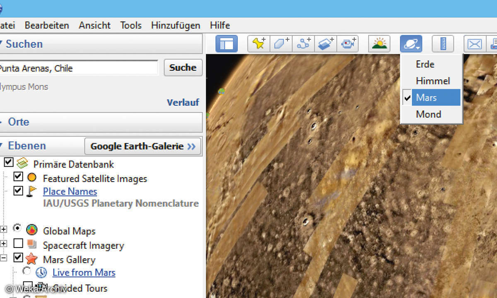Choose Himmel from planet dropdown
497x298 pixels.
point(431,81)
